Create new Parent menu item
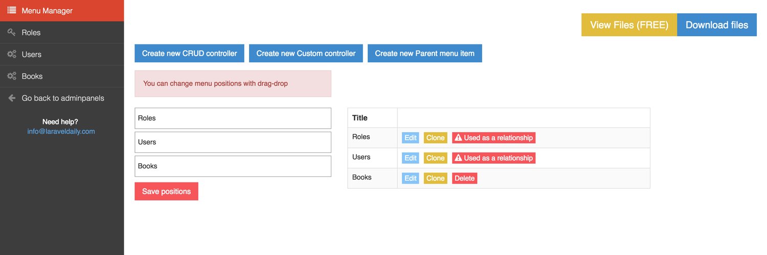Viewport: 767px width, 255px height. tap(425, 53)
